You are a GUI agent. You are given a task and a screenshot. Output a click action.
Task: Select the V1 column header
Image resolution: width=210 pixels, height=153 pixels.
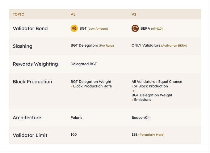click(73, 14)
